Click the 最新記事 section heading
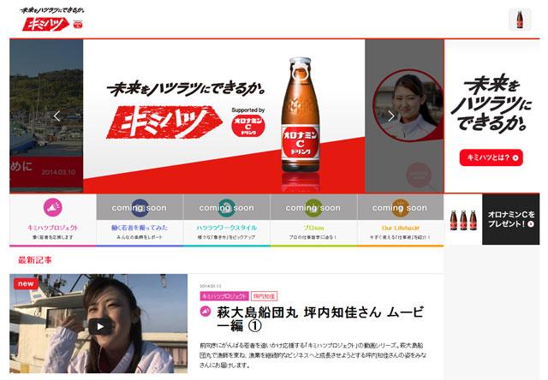548x380 pixels. (x=35, y=260)
